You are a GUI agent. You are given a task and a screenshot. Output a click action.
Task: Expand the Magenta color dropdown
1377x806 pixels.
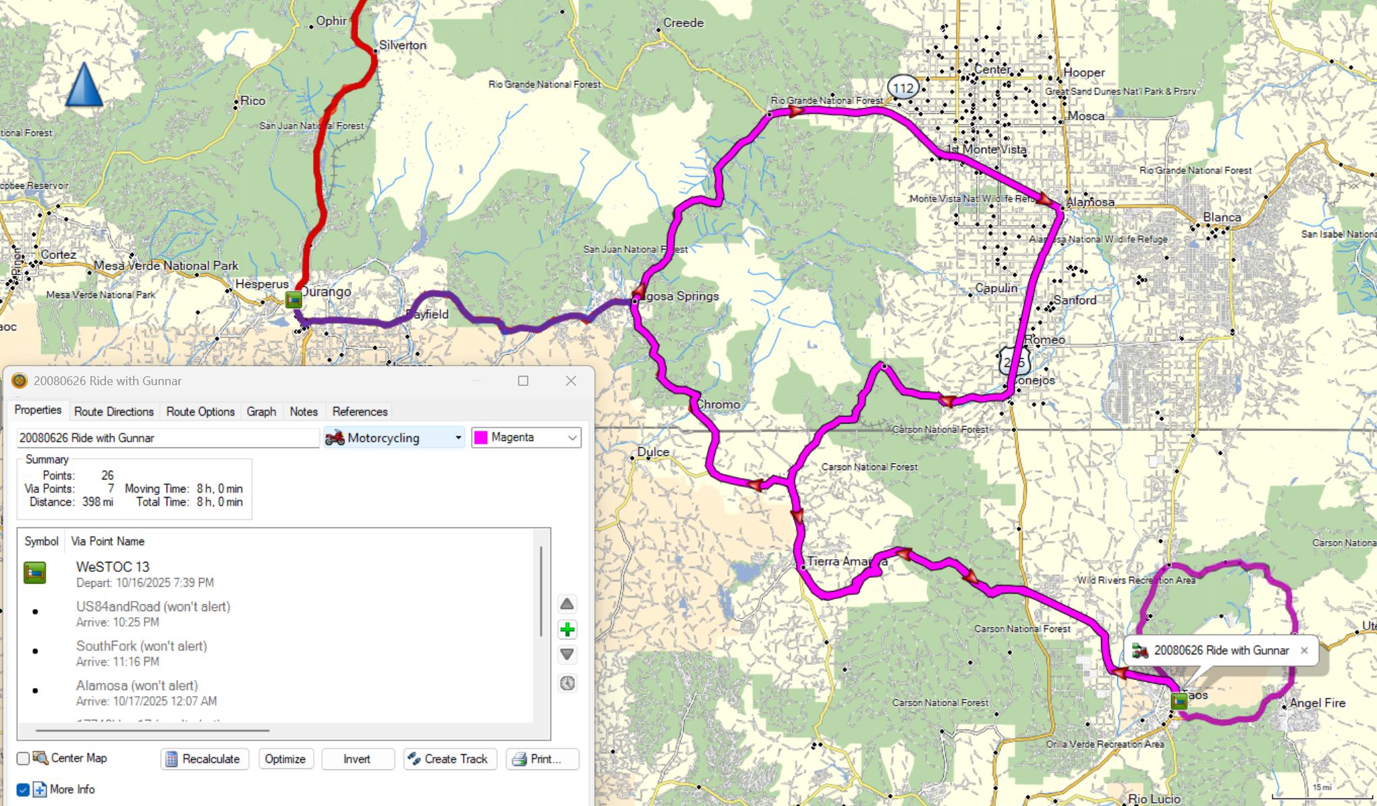572,438
